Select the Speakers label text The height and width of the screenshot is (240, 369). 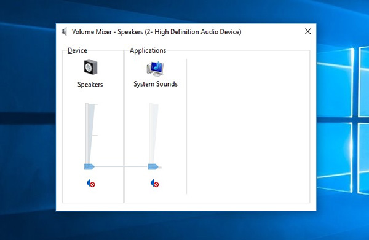(x=90, y=85)
